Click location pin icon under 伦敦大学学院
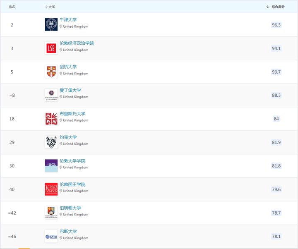 (x=61, y=168)
